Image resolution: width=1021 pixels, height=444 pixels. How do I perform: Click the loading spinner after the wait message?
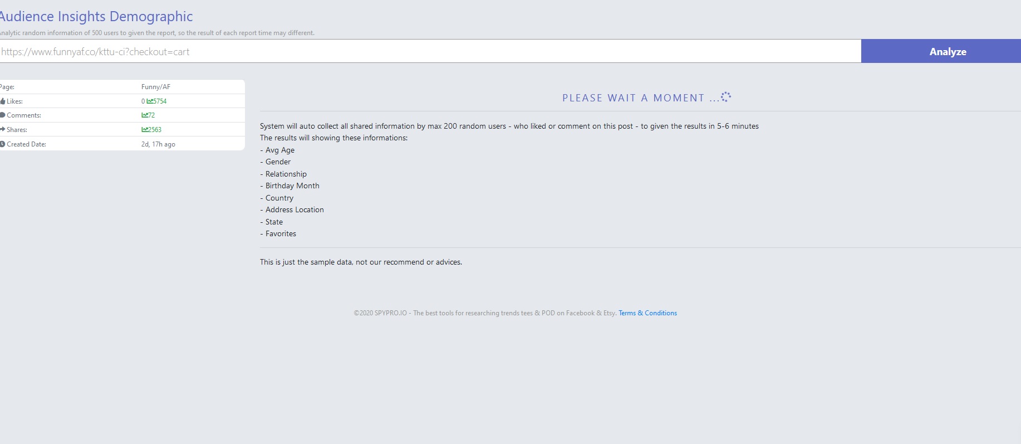pos(725,97)
